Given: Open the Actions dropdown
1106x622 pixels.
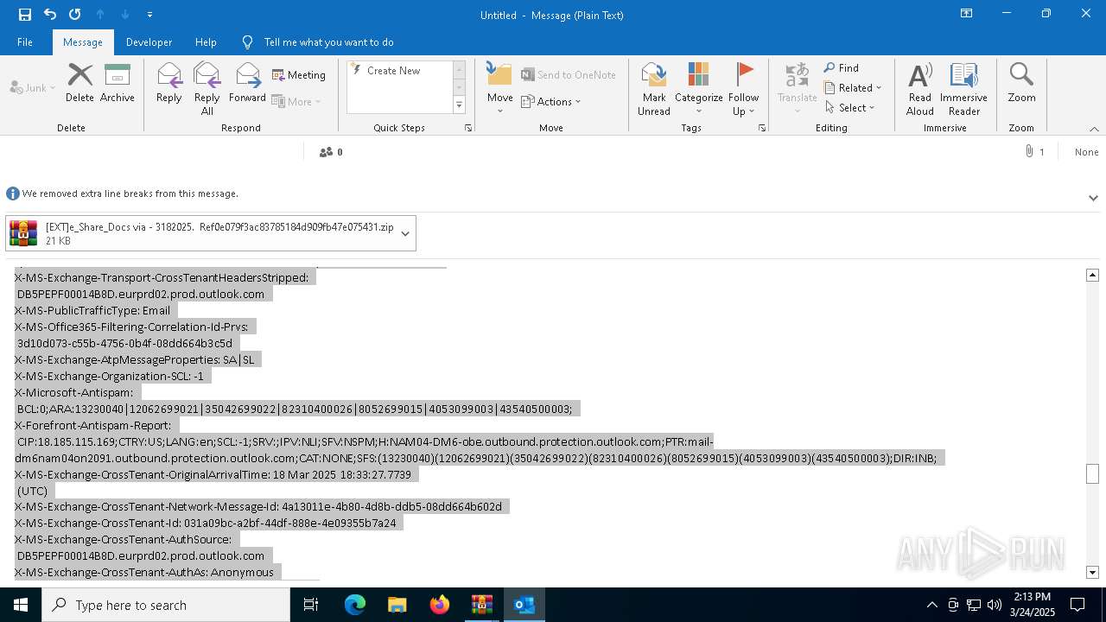Looking at the screenshot, I should coord(551,101).
